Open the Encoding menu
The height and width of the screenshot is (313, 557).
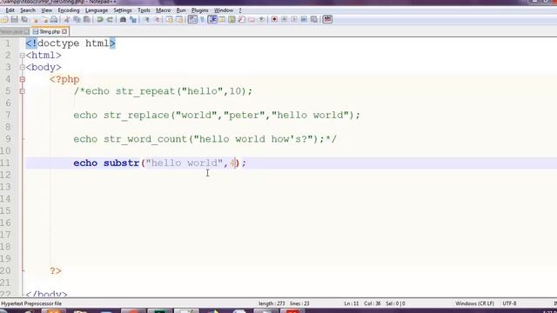[69, 10]
